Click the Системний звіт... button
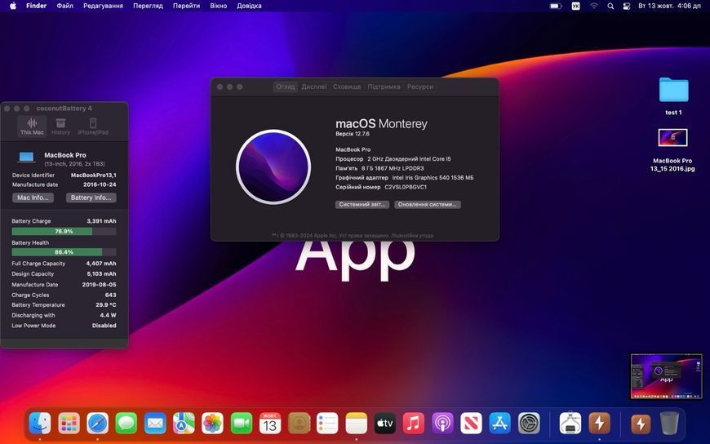 tap(362, 204)
